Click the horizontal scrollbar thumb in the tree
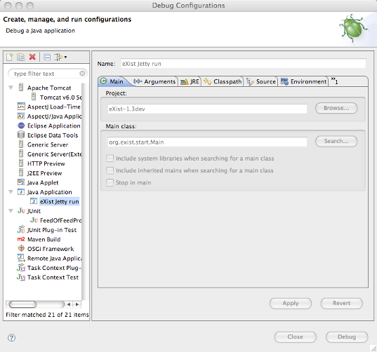 22,304
